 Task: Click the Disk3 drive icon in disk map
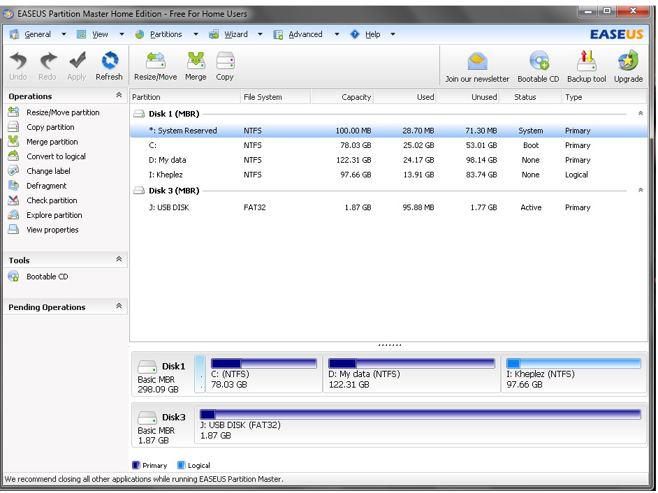[147, 418]
